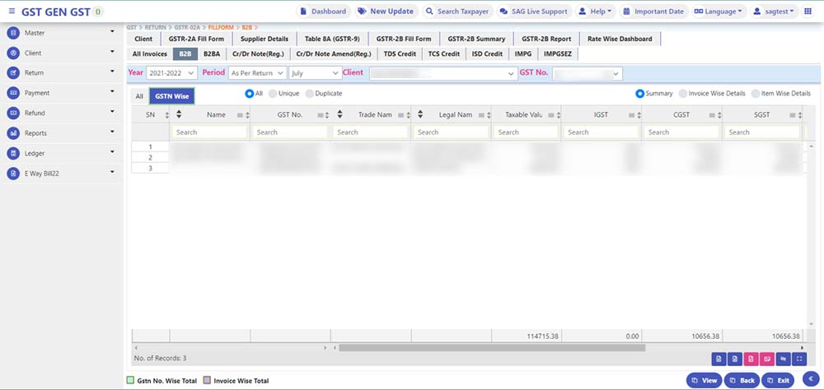Click the pink mail icon button
Screen dimensions: 824x390
767,359
